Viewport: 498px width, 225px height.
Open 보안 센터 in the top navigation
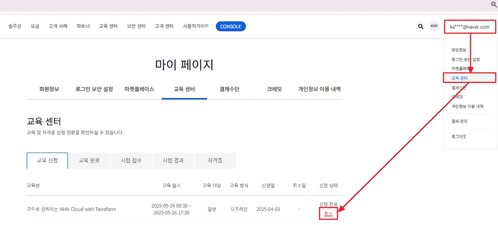pos(136,26)
